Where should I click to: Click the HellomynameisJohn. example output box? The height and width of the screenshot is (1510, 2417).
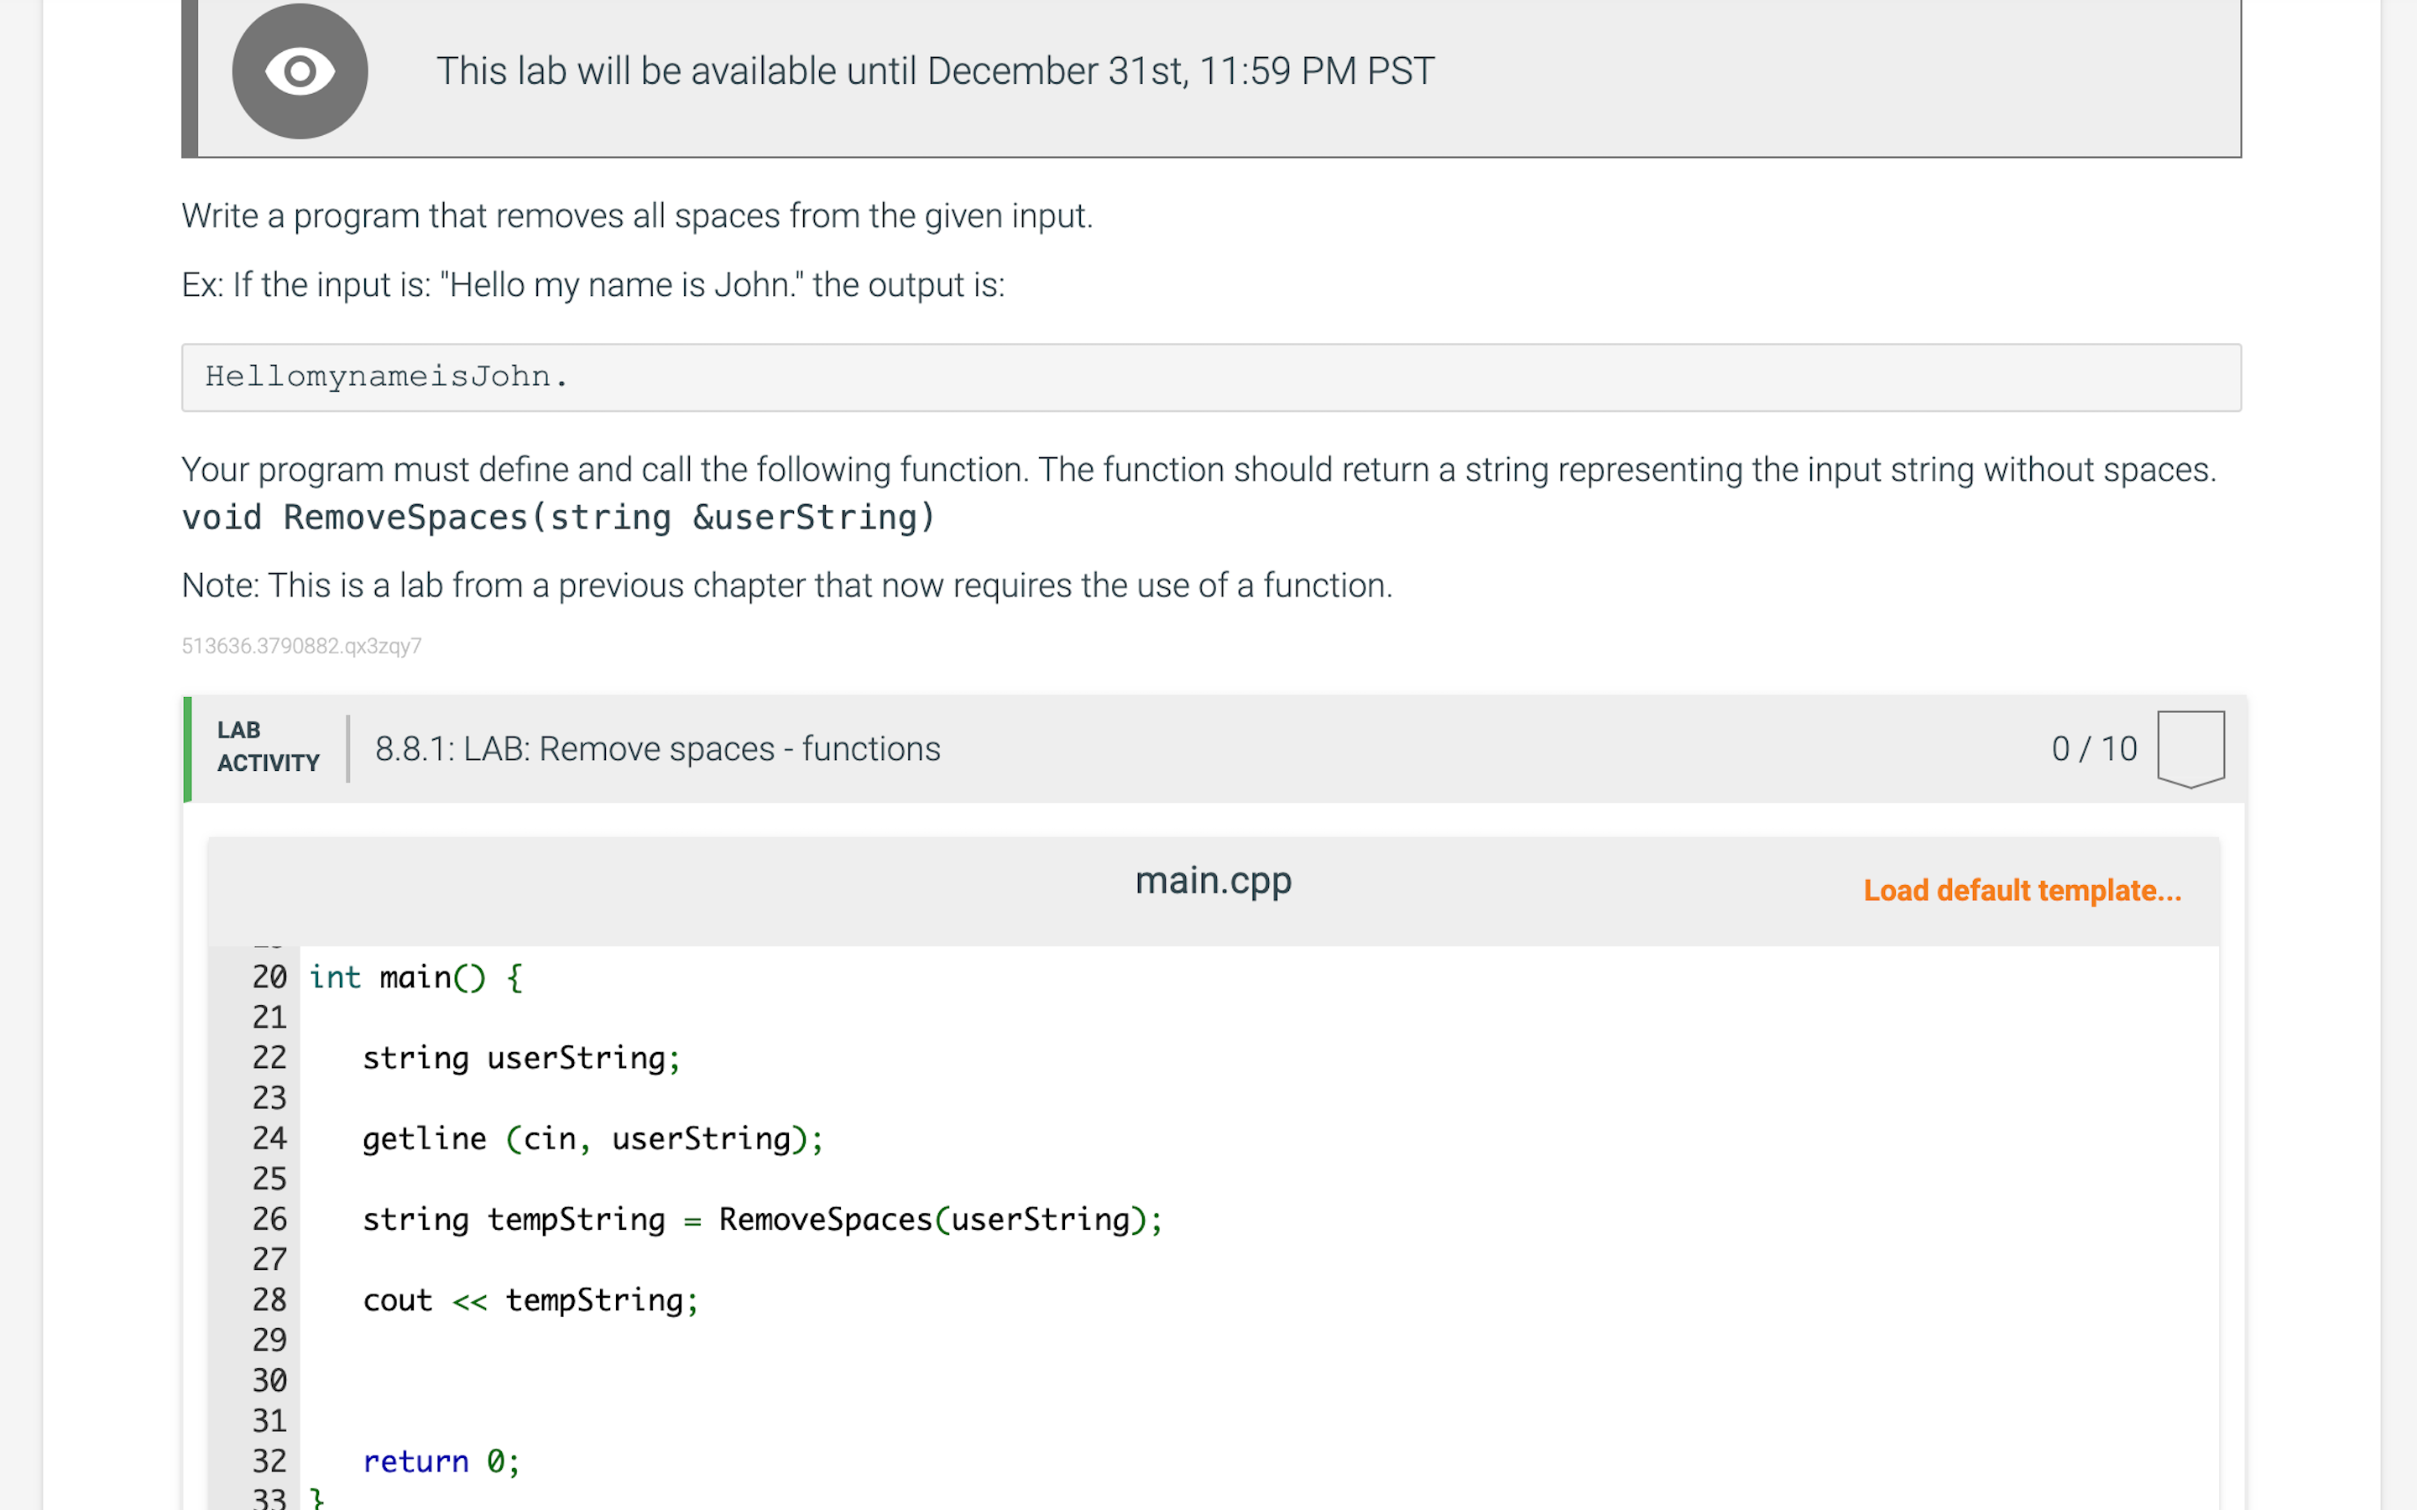[x=1210, y=377]
